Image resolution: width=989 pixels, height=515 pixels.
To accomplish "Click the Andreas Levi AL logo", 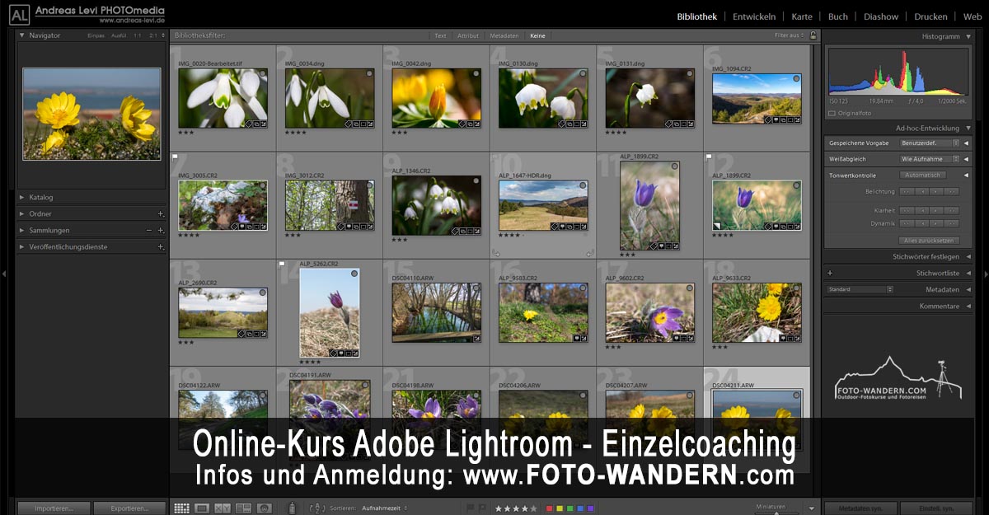I will (19, 13).
